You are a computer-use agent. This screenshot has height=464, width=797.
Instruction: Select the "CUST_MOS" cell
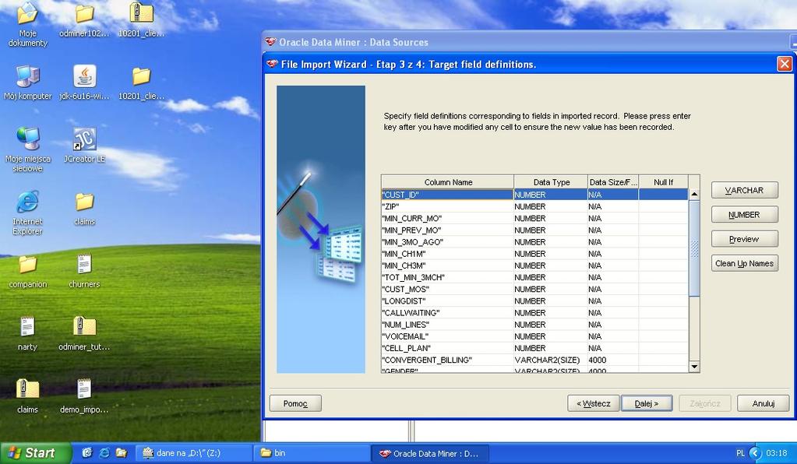pos(448,289)
